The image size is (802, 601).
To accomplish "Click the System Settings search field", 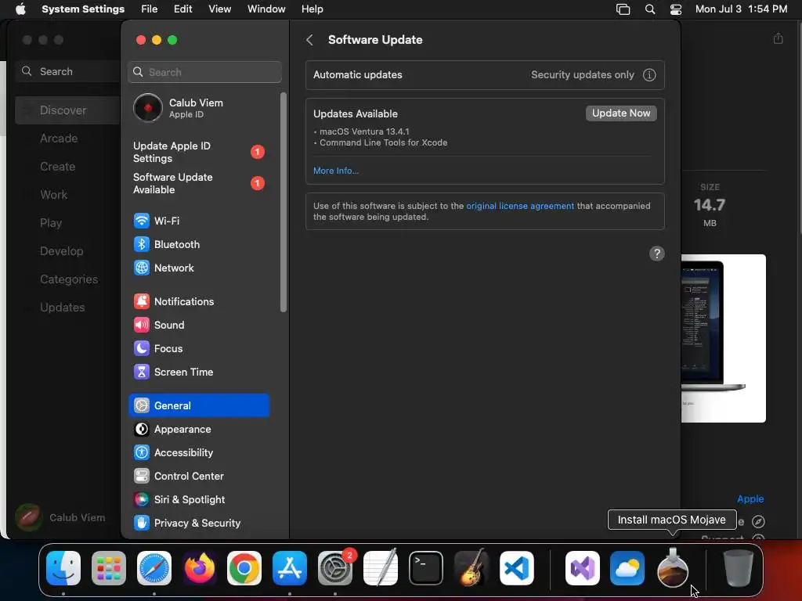I will 204,72.
